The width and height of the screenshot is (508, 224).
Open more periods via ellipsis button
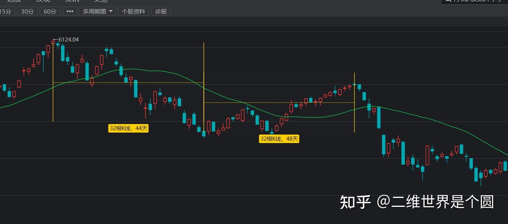click(70, 12)
